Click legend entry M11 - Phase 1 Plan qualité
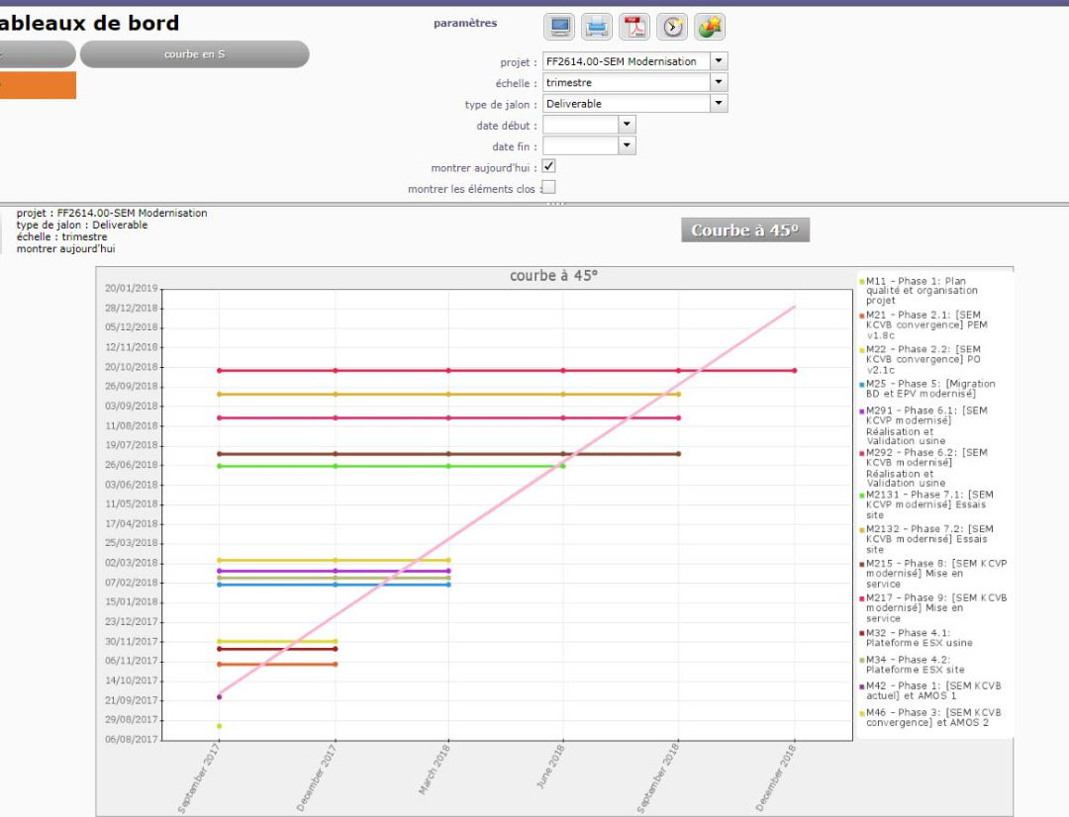The height and width of the screenshot is (817, 1069). pos(919,290)
